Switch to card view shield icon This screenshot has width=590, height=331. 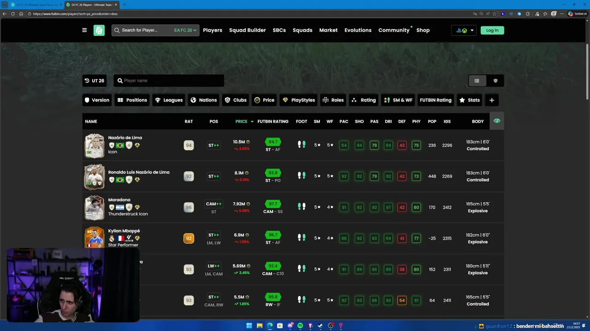point(496,80)
